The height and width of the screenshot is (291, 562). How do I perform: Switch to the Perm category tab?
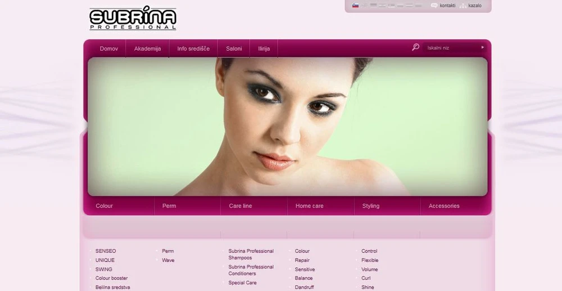169,206
